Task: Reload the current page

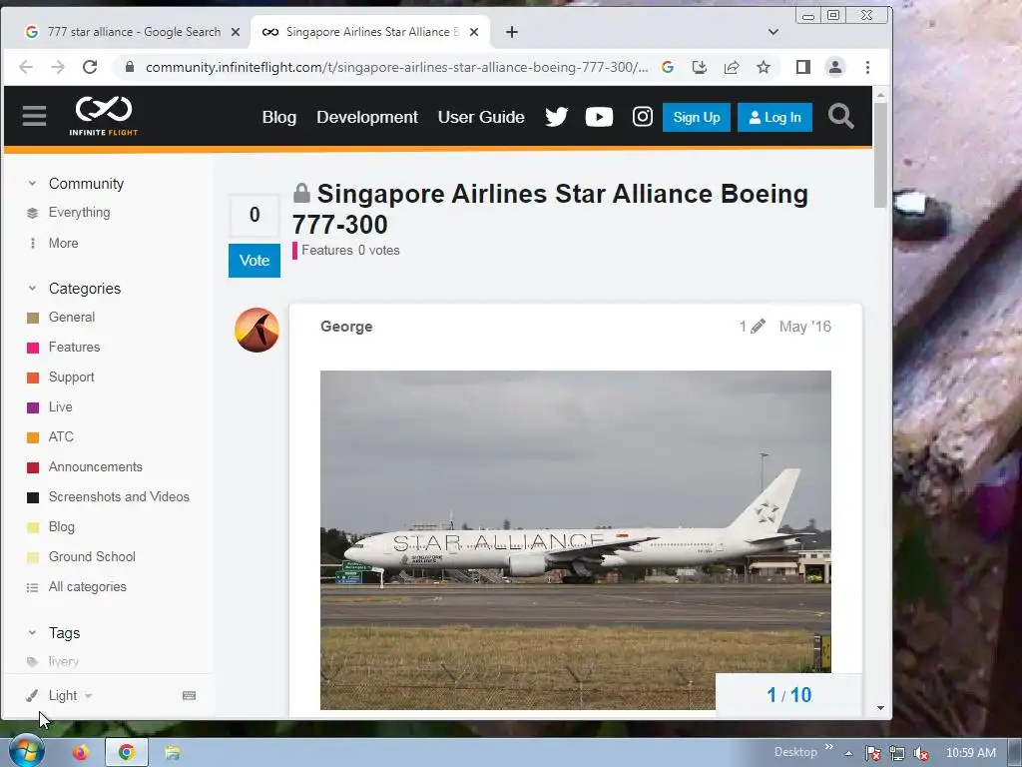Action: (90, 67)
